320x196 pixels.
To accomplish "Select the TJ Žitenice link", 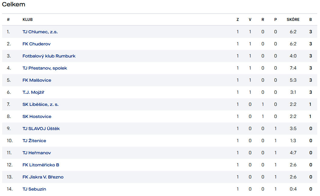I will (34, 141).
